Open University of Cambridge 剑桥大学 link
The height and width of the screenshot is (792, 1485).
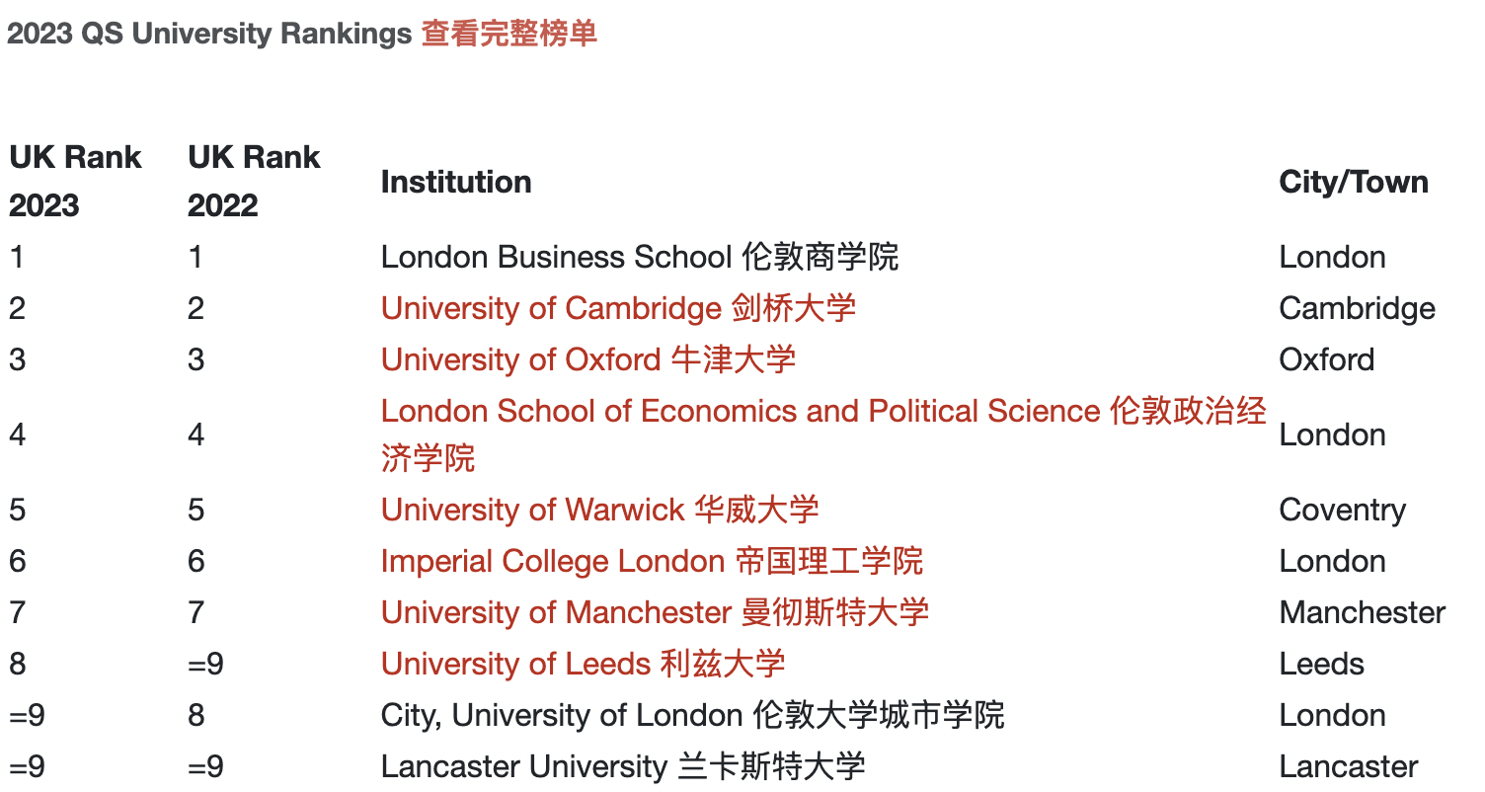pos(618,308)
